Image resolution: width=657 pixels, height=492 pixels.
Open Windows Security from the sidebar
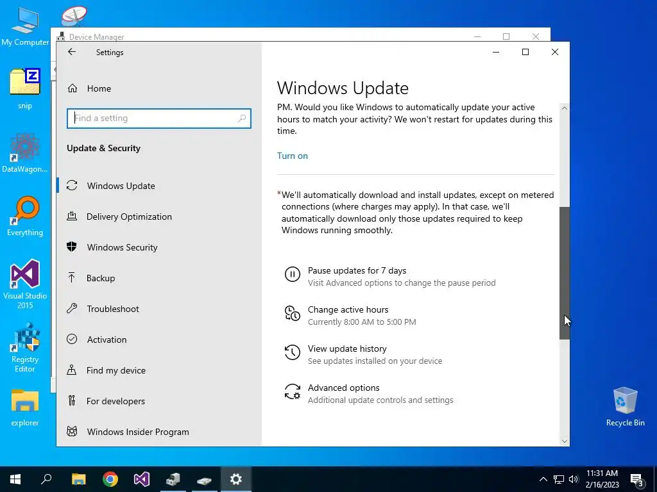tap(159, 247)
